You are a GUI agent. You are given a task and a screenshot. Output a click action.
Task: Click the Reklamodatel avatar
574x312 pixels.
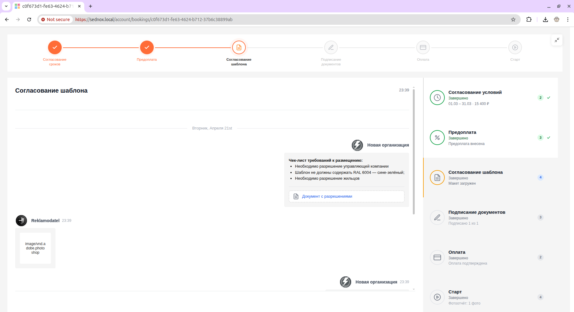click(21, 221)
